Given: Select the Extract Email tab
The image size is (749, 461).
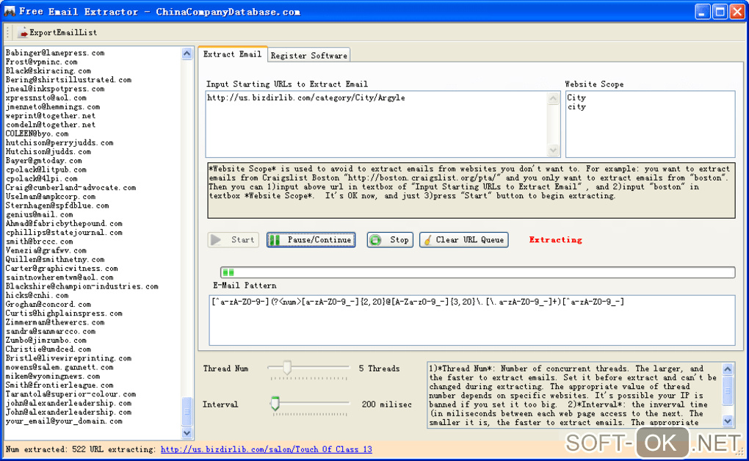Looking at the screenshot, I should click(232, 54).
